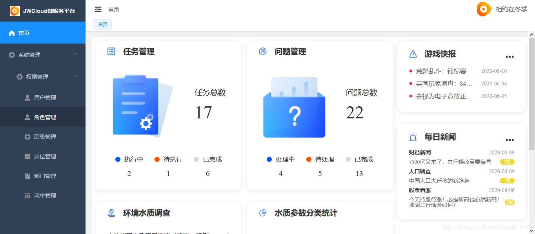The image size is (535, 234).
Task: Open the 中国人口大迁移的新趋势 article
Action: coord(439,181)
